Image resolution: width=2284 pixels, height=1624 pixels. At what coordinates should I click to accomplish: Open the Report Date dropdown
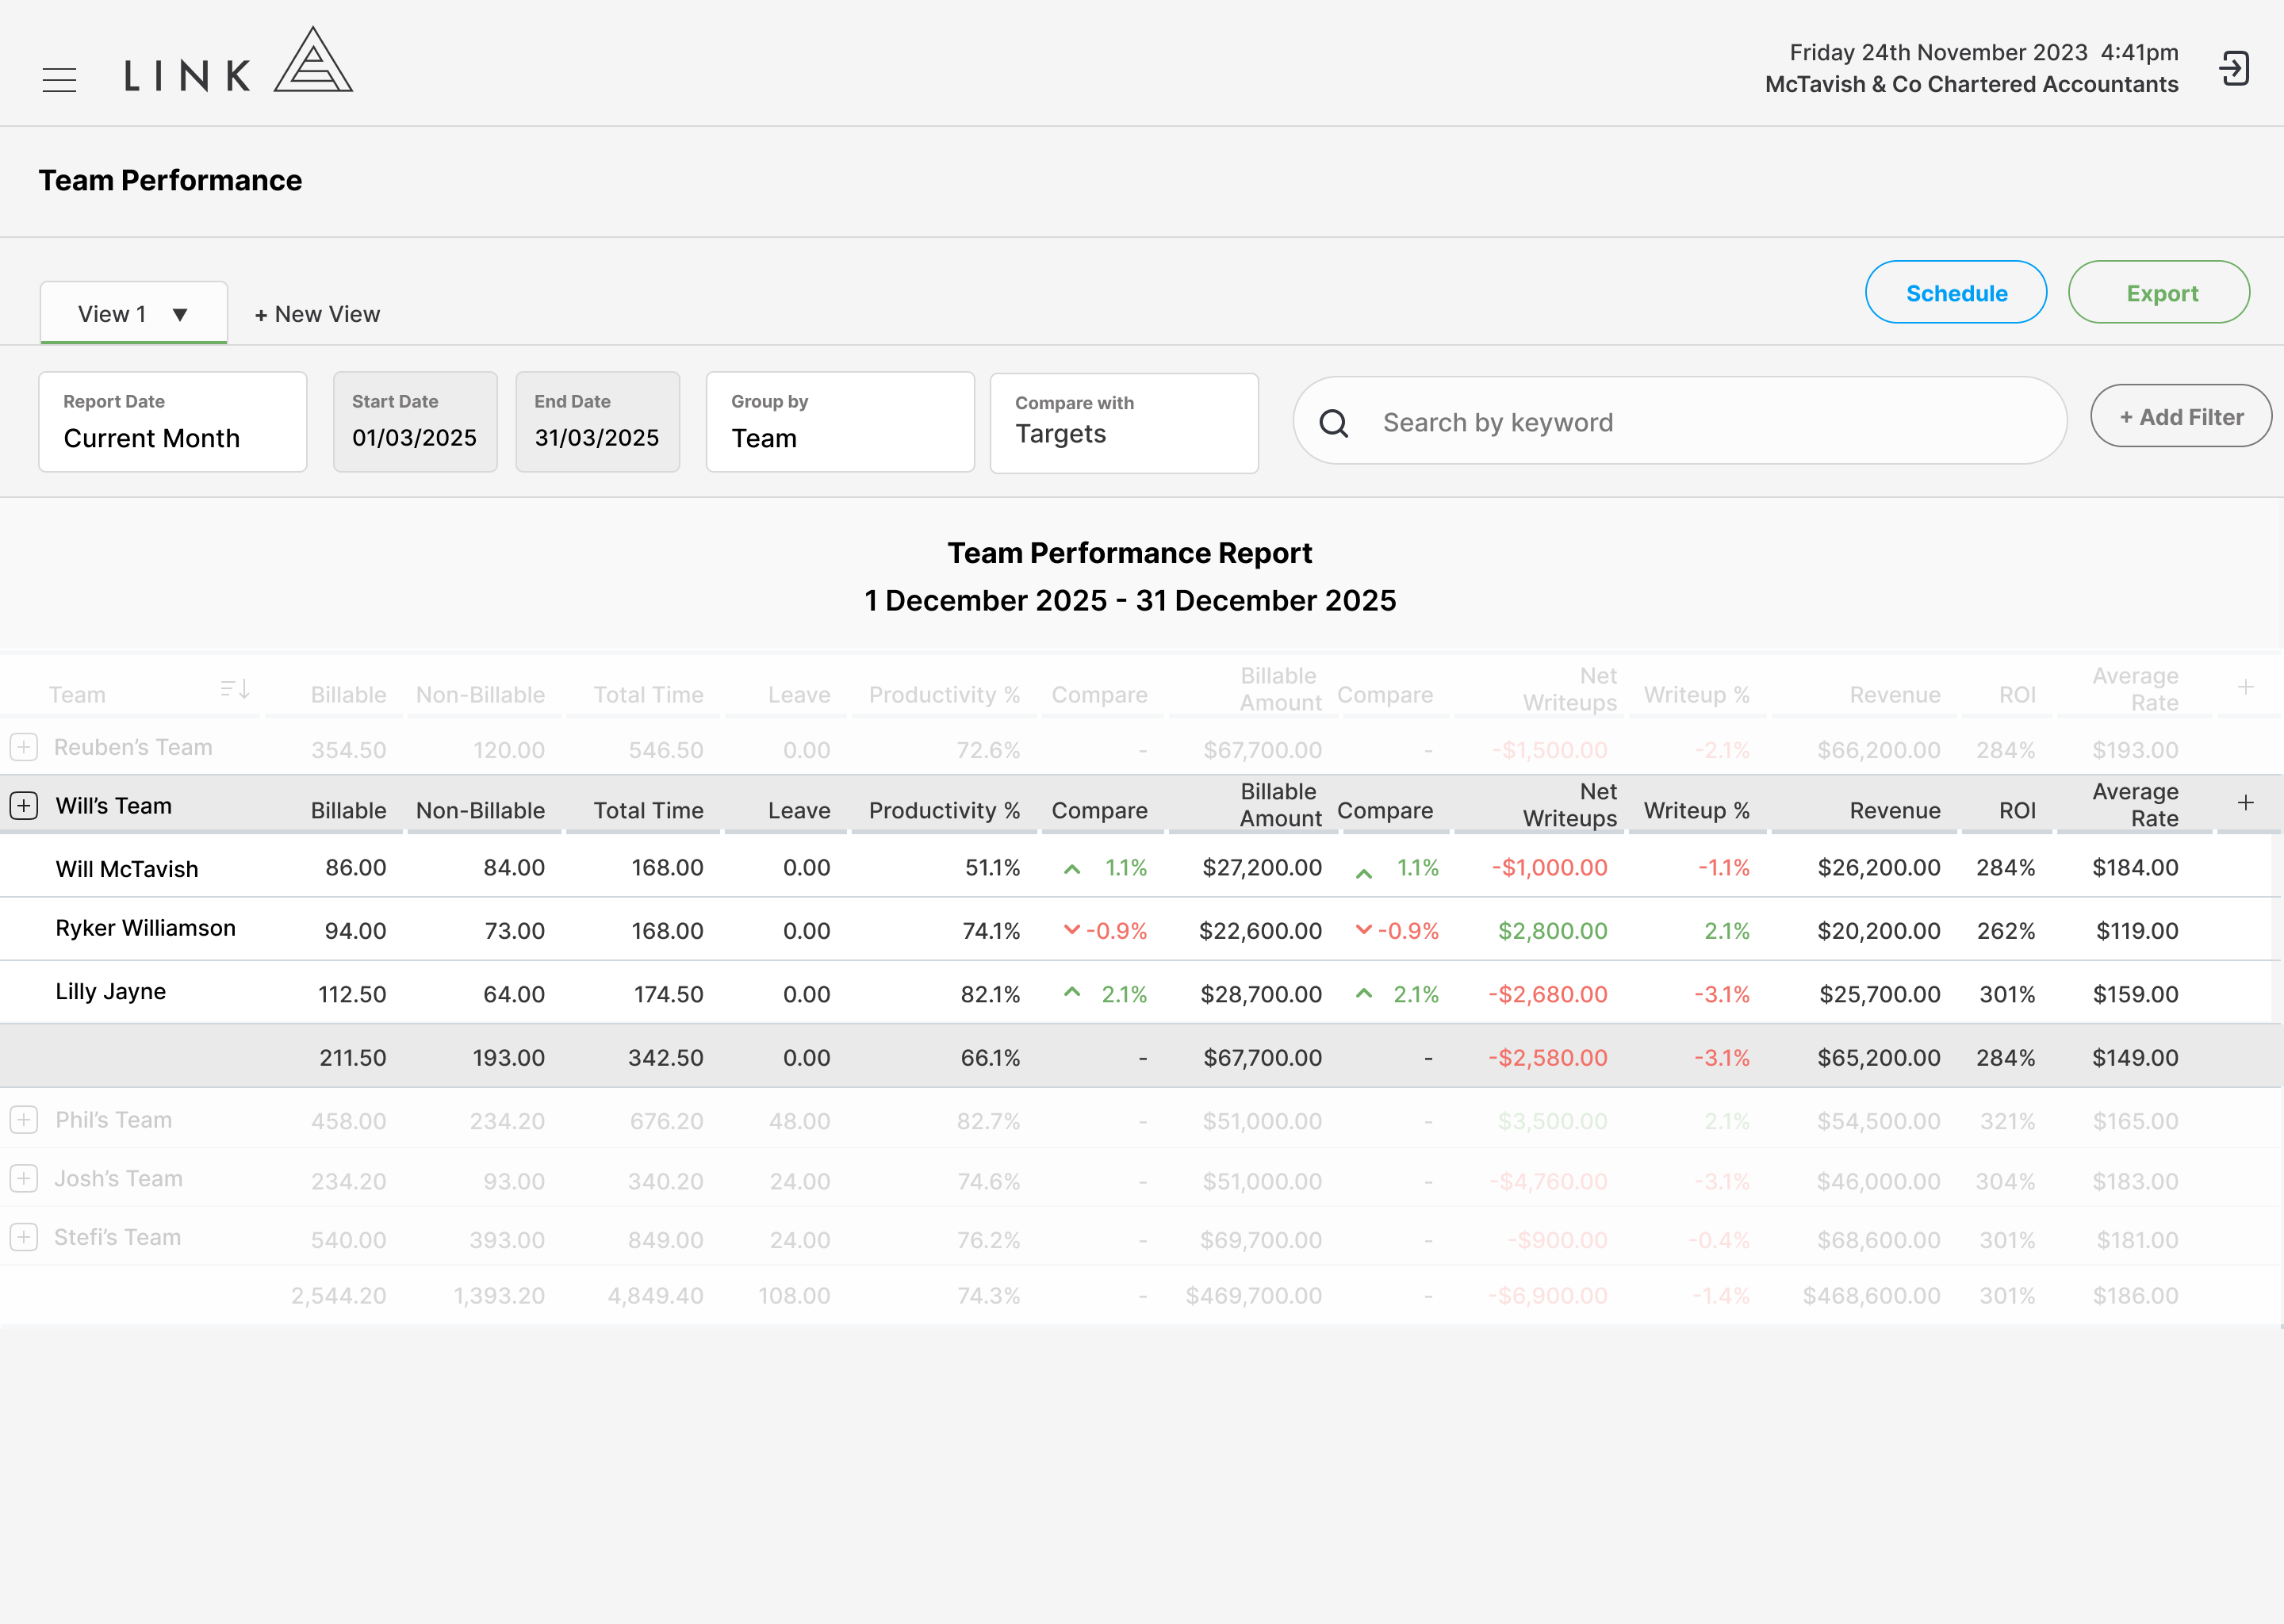173,422
